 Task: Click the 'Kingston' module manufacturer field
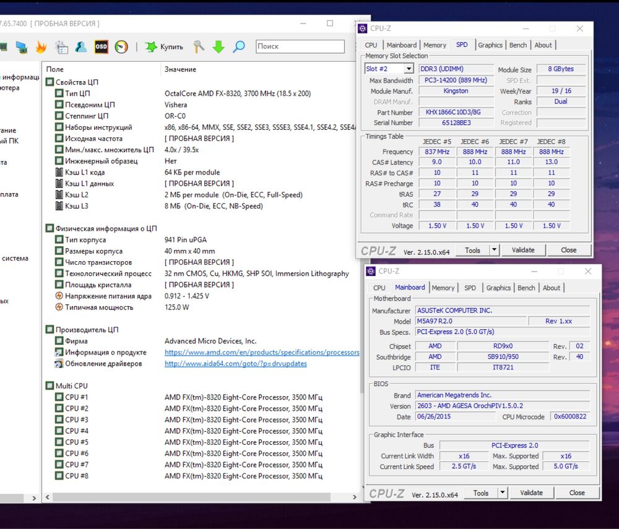click(x=456, y=91)
